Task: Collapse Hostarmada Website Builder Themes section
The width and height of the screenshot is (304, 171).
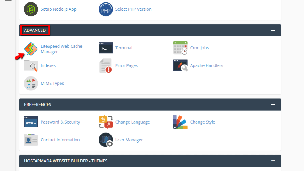Action: pos(273,161)
